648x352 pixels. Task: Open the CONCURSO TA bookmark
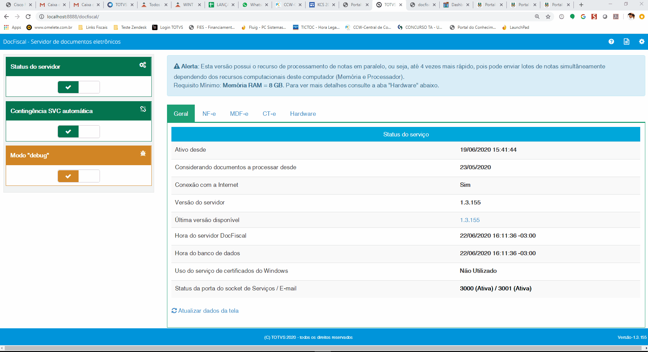click(x=420, y=27)
